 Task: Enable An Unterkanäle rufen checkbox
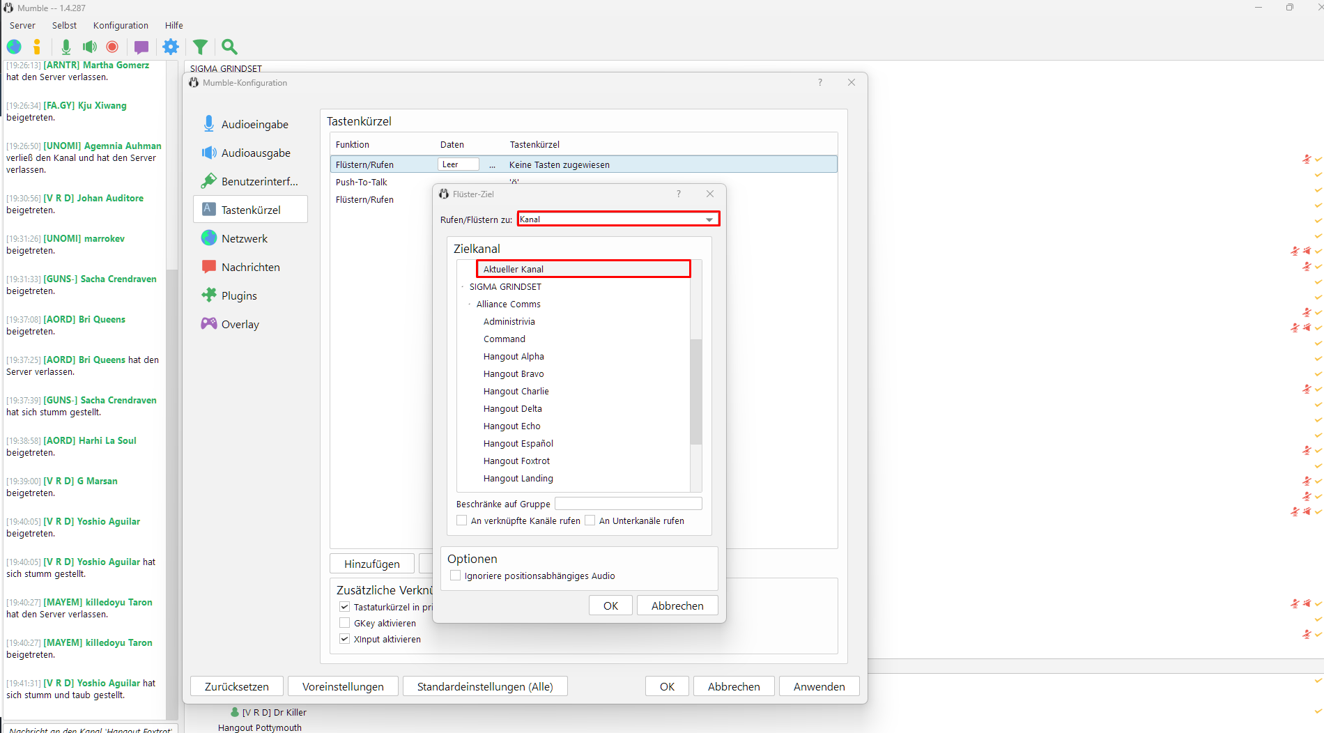pyautogui.click(x=590, y=520)
